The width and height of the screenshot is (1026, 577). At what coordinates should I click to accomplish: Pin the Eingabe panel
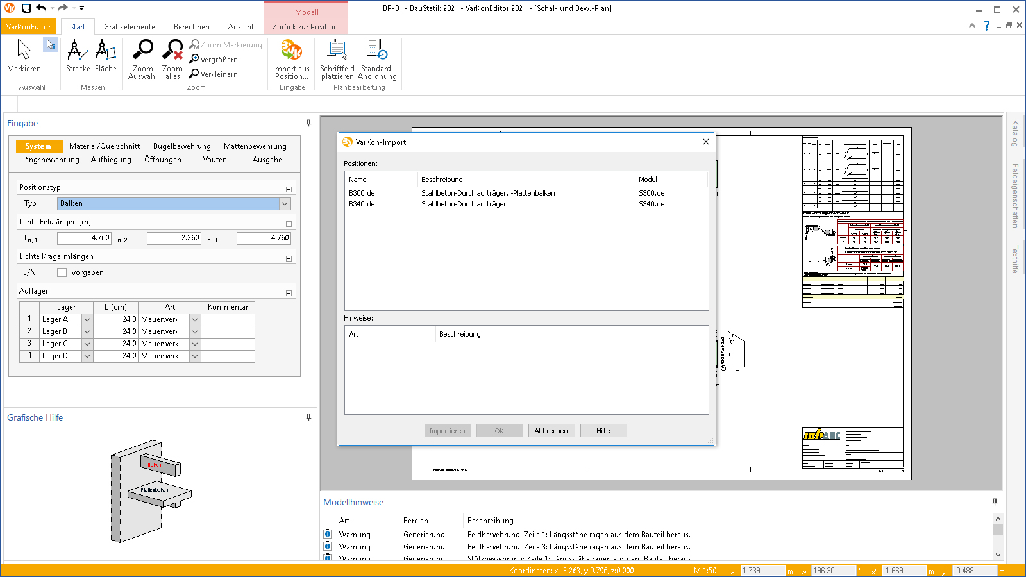(x=308, y=123)
